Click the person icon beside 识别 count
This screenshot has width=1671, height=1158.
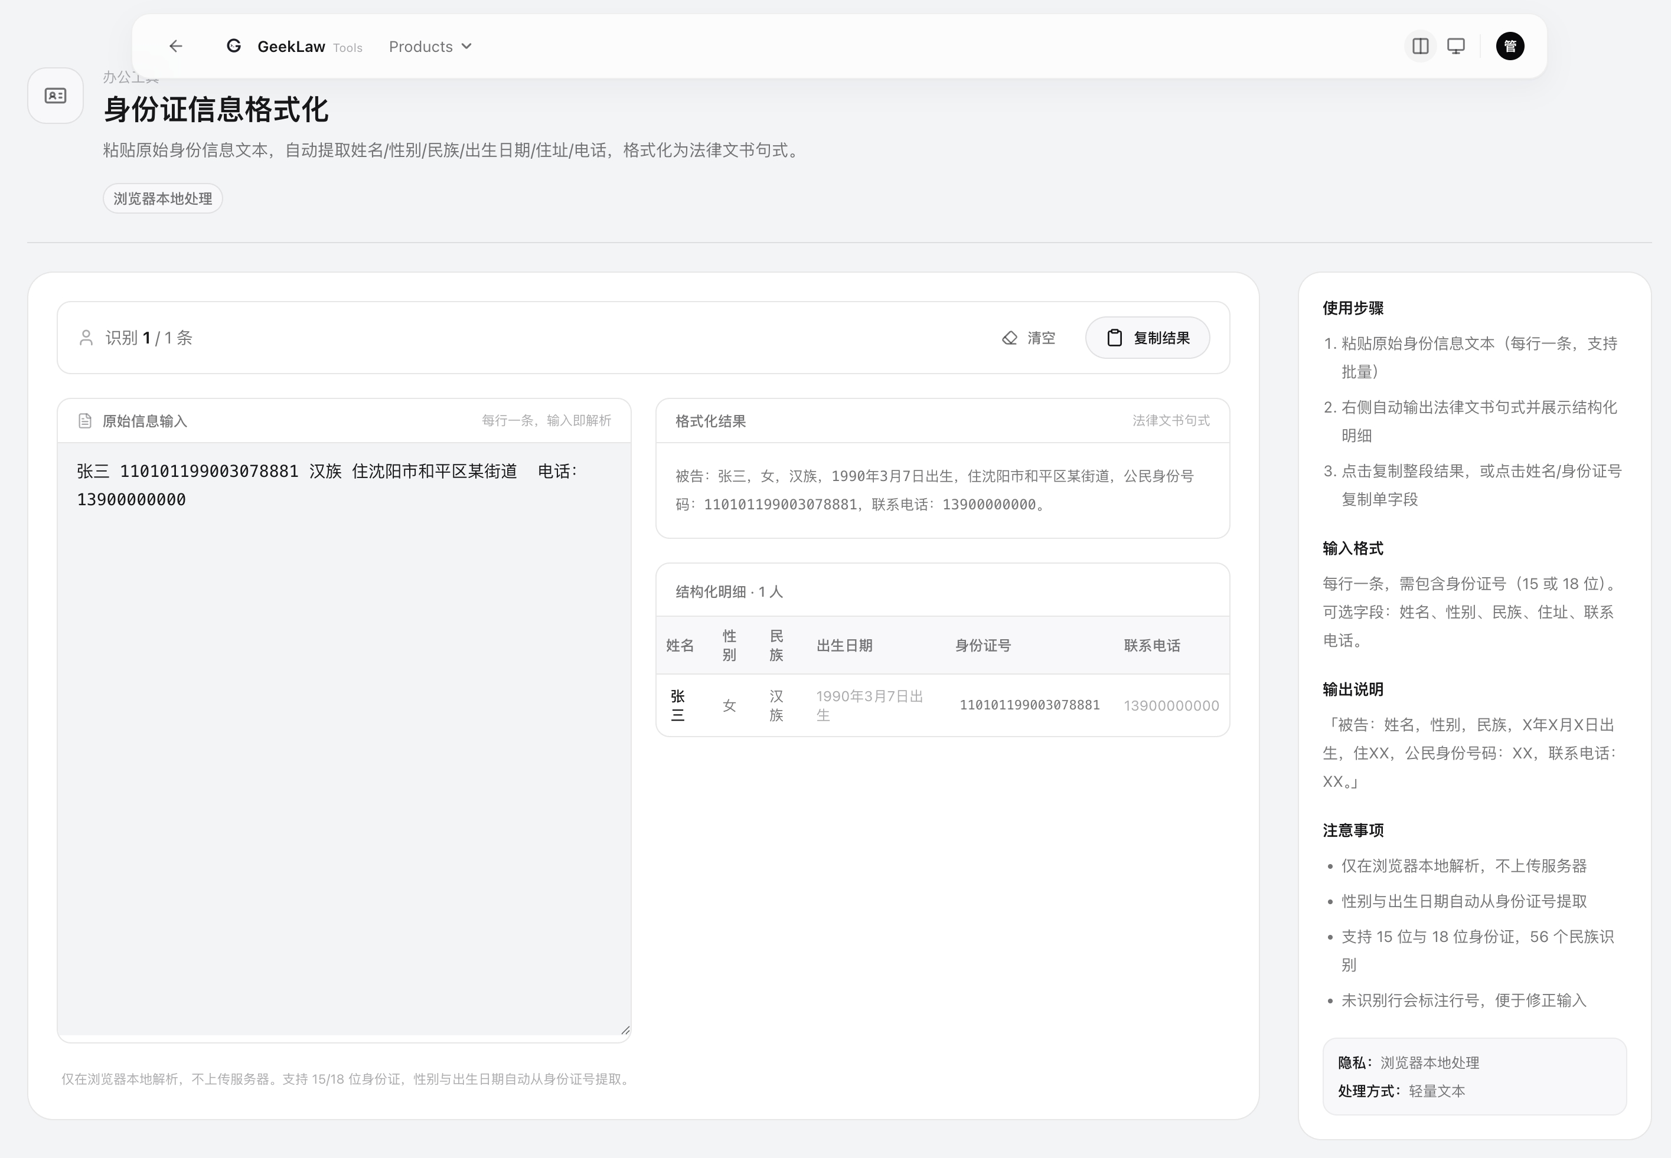[86, 338]
